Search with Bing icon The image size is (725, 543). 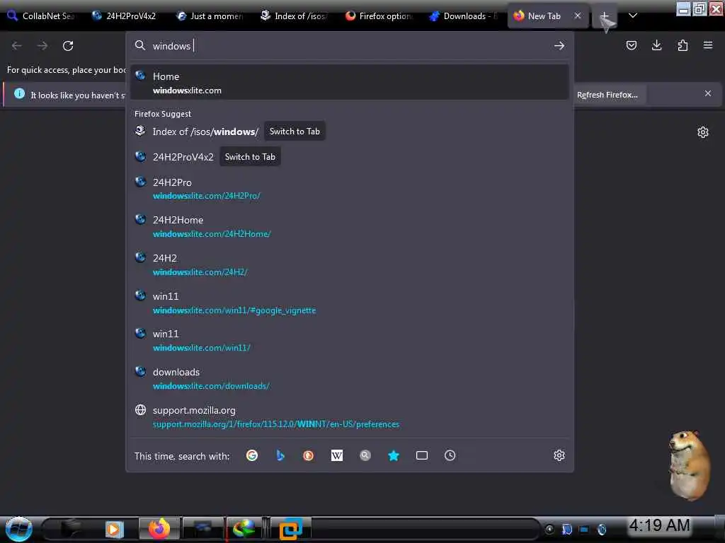(280, 456)
